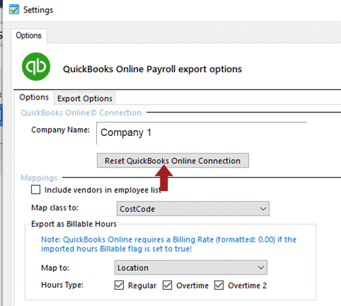This screenshot has width=341, height=306.
Task: Click the Billing Rate note text
Action: point(169,244)
